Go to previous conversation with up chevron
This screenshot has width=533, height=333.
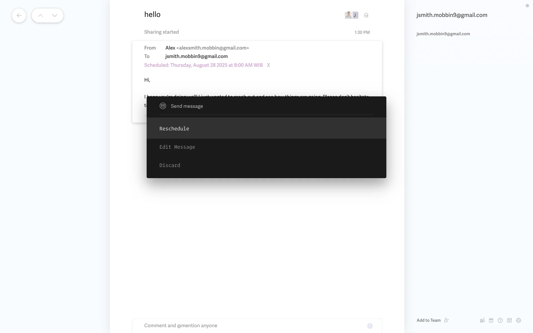(41, 16)
